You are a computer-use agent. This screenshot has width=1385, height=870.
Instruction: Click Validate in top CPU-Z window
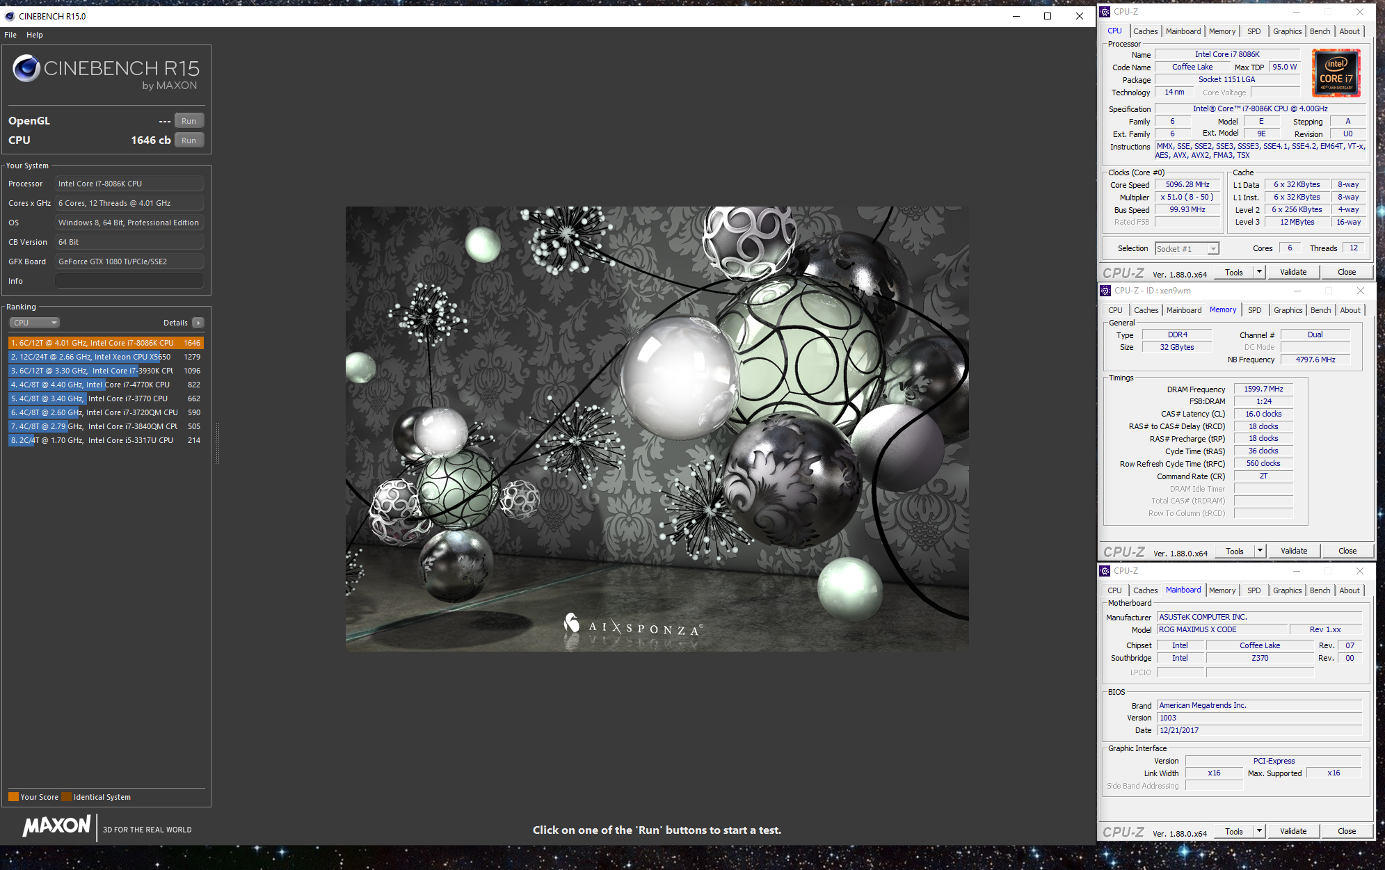(1293, 273)
